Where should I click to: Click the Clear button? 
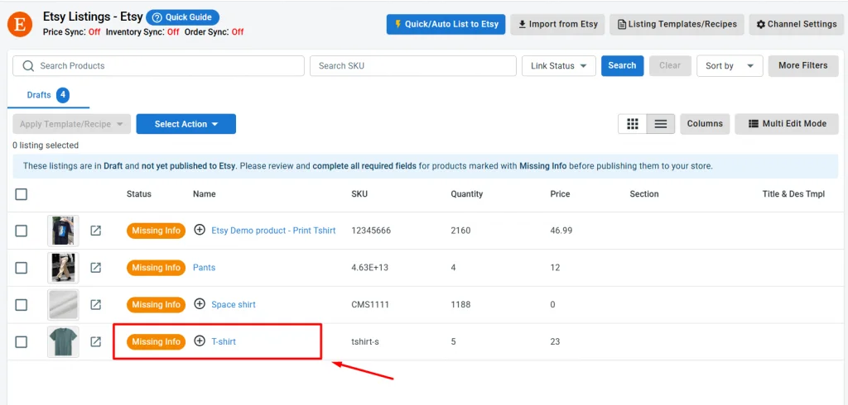tap(669, 65)
